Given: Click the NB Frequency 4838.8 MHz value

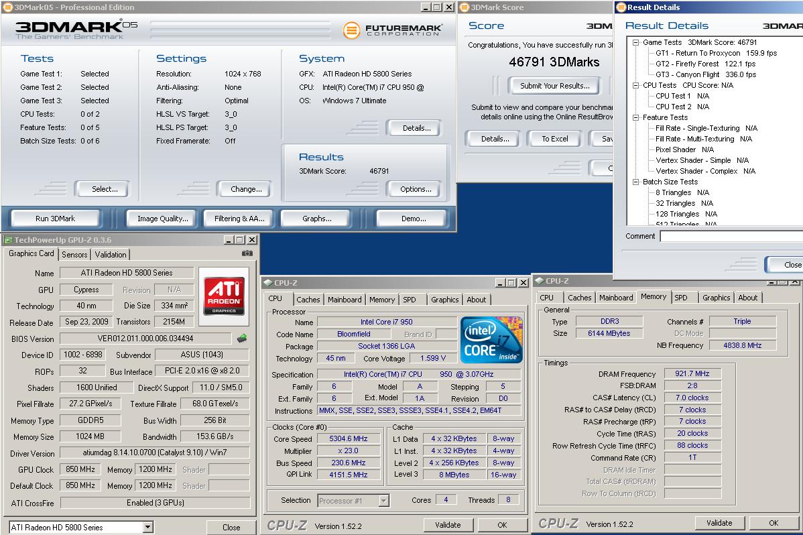Looking at the screenshot, I should 742,345.
